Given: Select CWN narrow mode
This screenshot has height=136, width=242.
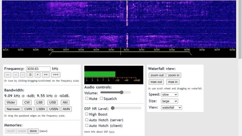Looking at the screenshot, I should click(28, 109).
